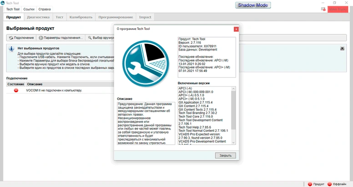Viewport: 353px width, 187px height.
Task: Click the Tech Tool app icon in title bar
Action: point(3,3)
